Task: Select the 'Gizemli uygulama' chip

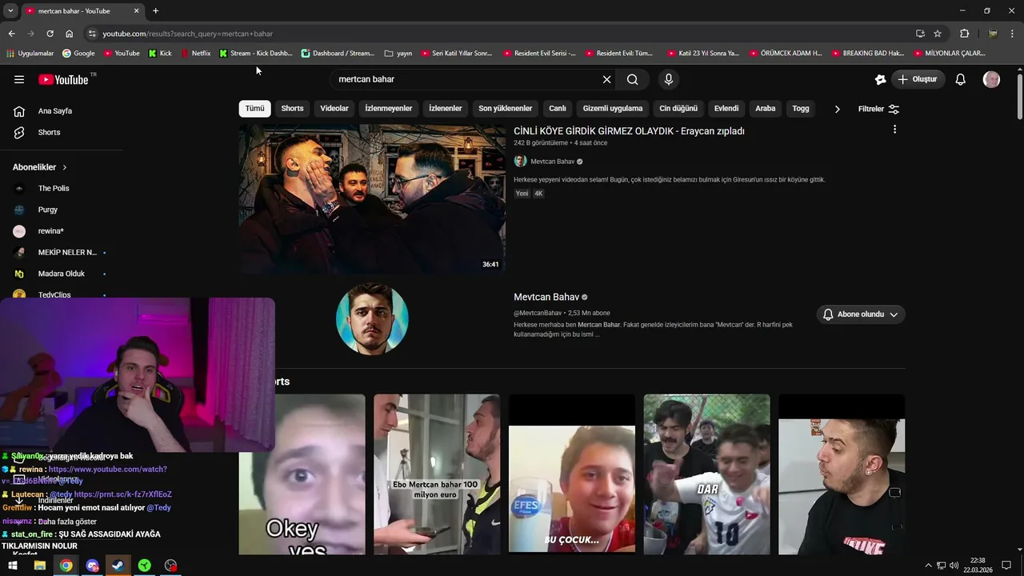Action: click(613, 108)
